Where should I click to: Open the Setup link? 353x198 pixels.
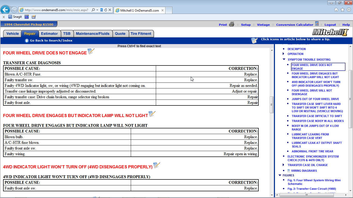pos(246,25)
